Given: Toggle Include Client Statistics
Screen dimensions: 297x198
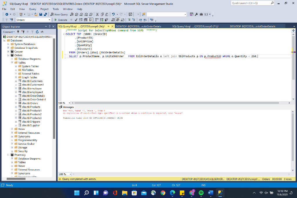Looking at the screenshot, I should 106,20.
